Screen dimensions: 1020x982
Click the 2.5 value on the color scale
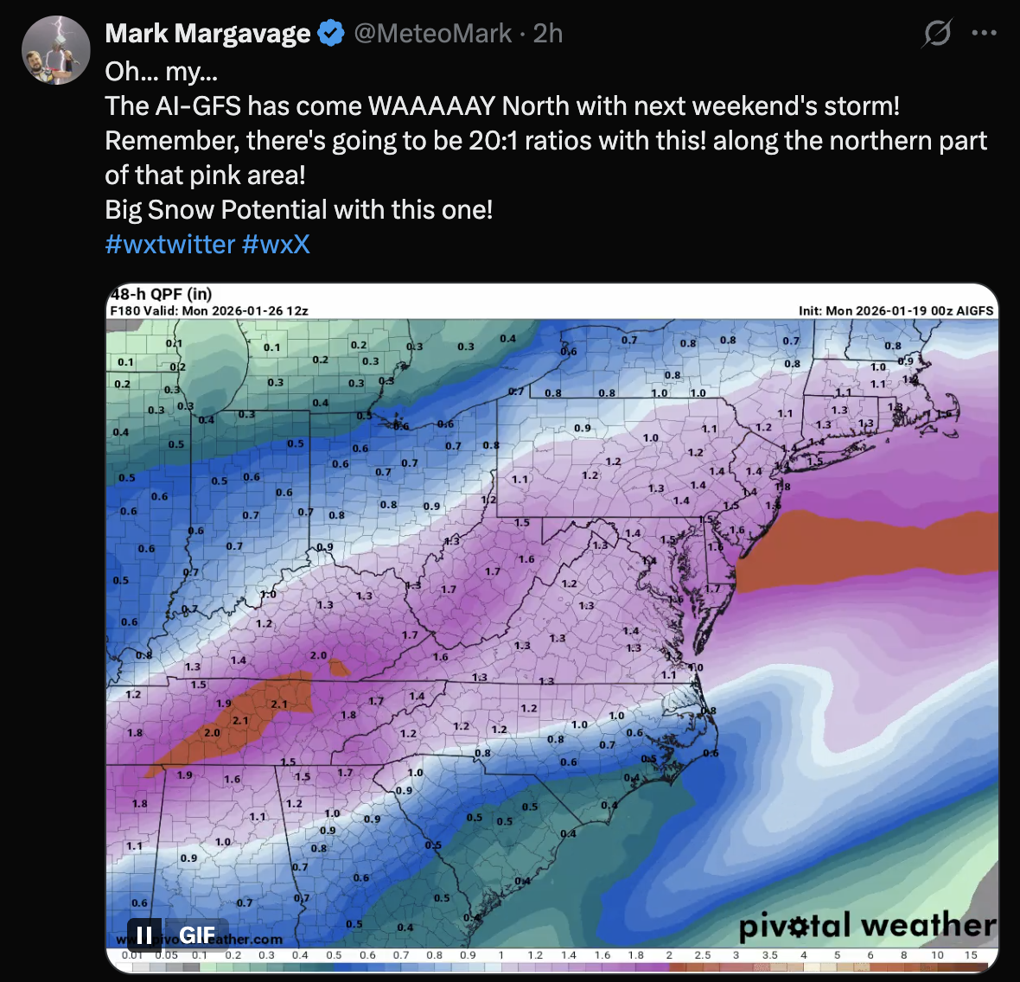(703, 955)
